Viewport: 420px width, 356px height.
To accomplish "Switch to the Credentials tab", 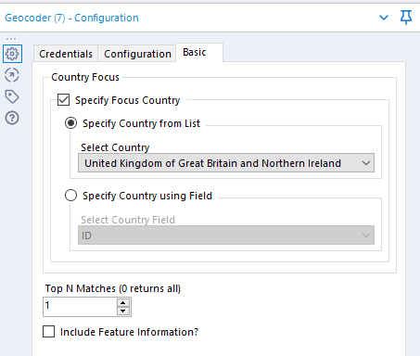I will point(66,54).
